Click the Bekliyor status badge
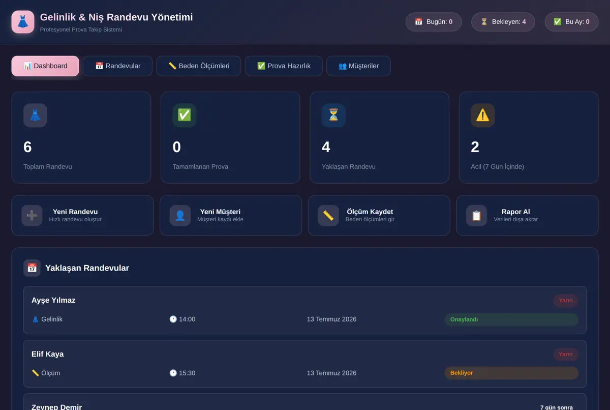The height and width of the screenshot is (410, 610). click(x=511, y=373)
